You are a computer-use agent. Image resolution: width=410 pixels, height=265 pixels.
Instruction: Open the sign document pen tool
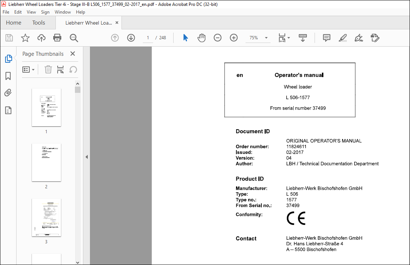359,38
